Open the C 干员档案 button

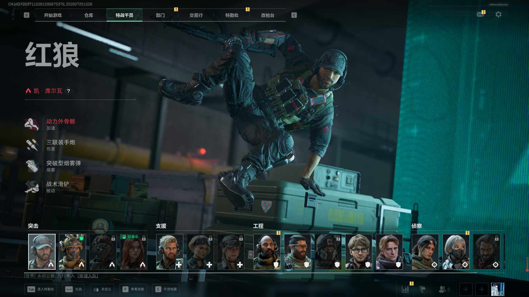166,289
